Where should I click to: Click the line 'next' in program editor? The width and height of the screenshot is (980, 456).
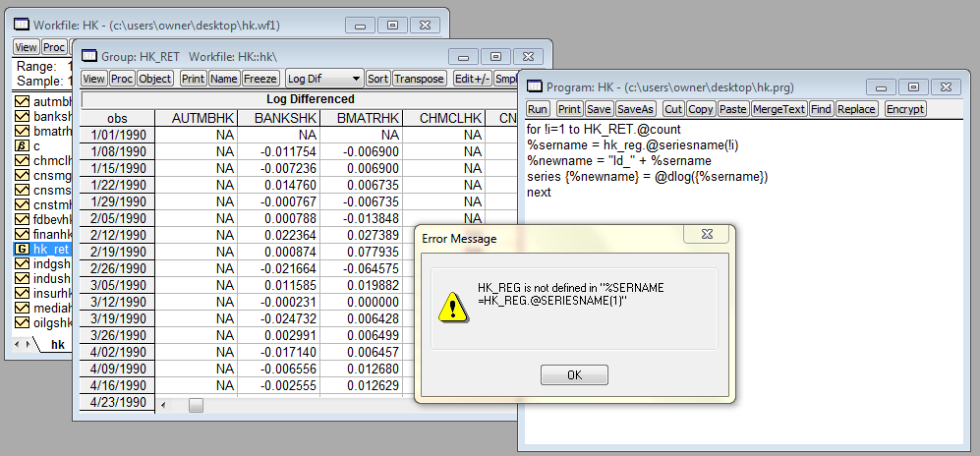coord(539,193)
